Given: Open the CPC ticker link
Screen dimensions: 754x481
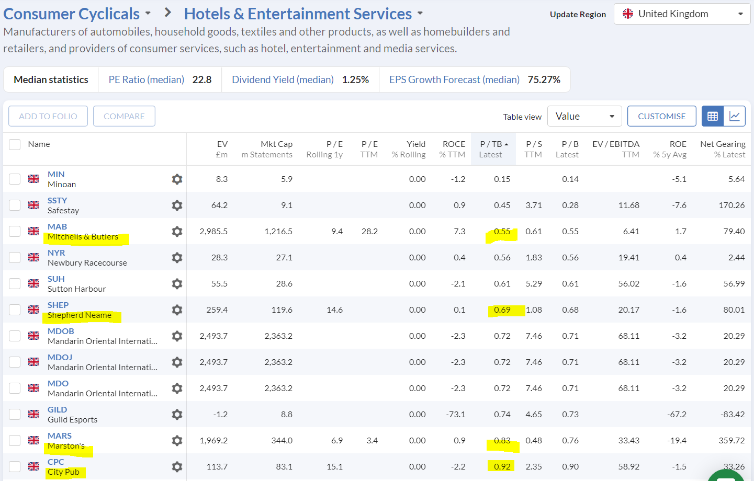Looking at the screenshot, I should pos(56,462).
